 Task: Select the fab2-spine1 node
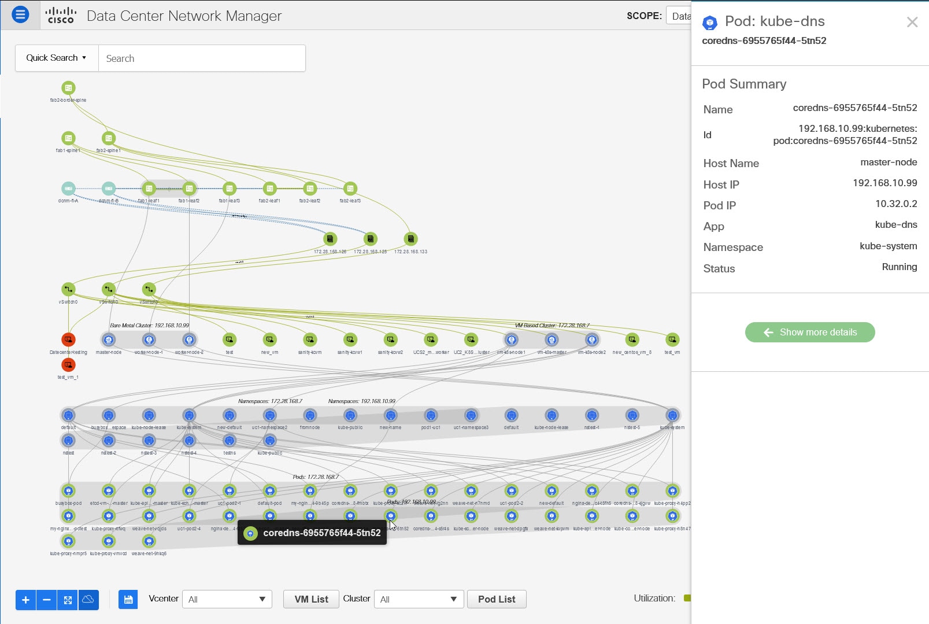(x=109, y=138)
